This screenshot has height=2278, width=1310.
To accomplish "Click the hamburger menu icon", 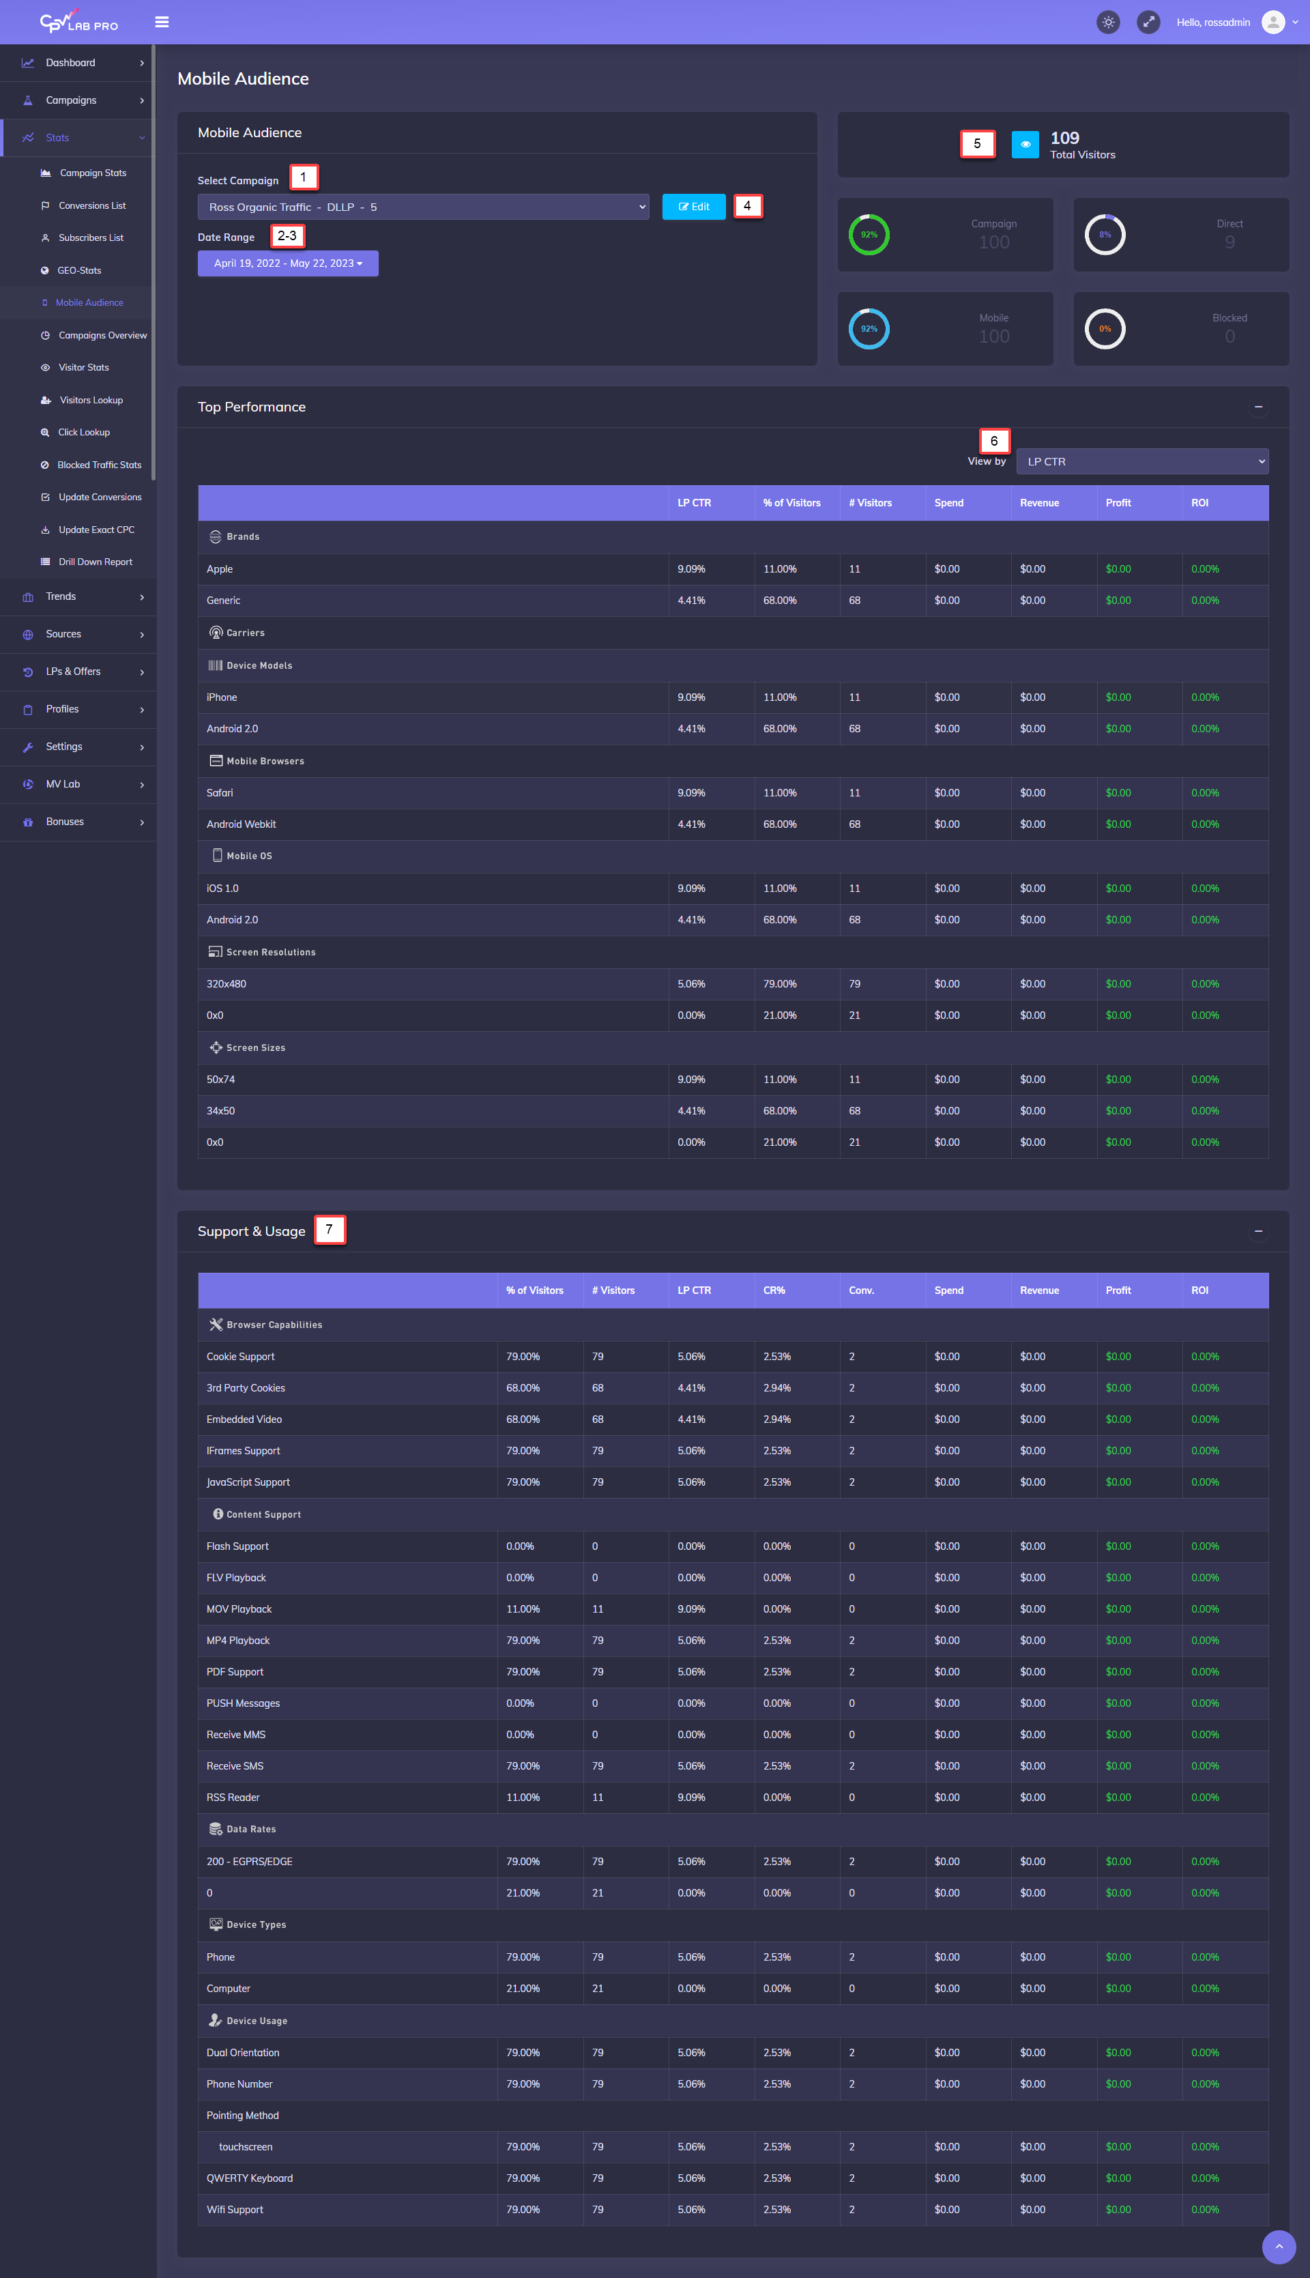I will click(162, 23).
